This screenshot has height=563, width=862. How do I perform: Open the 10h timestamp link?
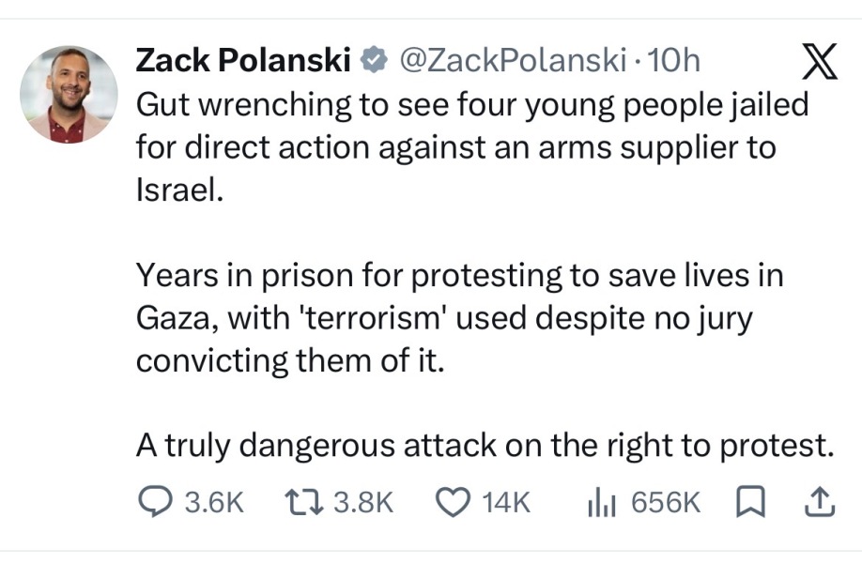coord(674,60)
